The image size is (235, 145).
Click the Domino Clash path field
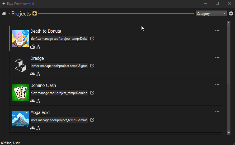click(59, 93)
